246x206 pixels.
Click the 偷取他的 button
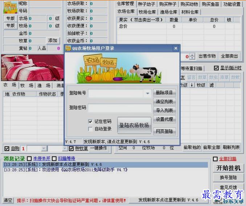point(192,147)
